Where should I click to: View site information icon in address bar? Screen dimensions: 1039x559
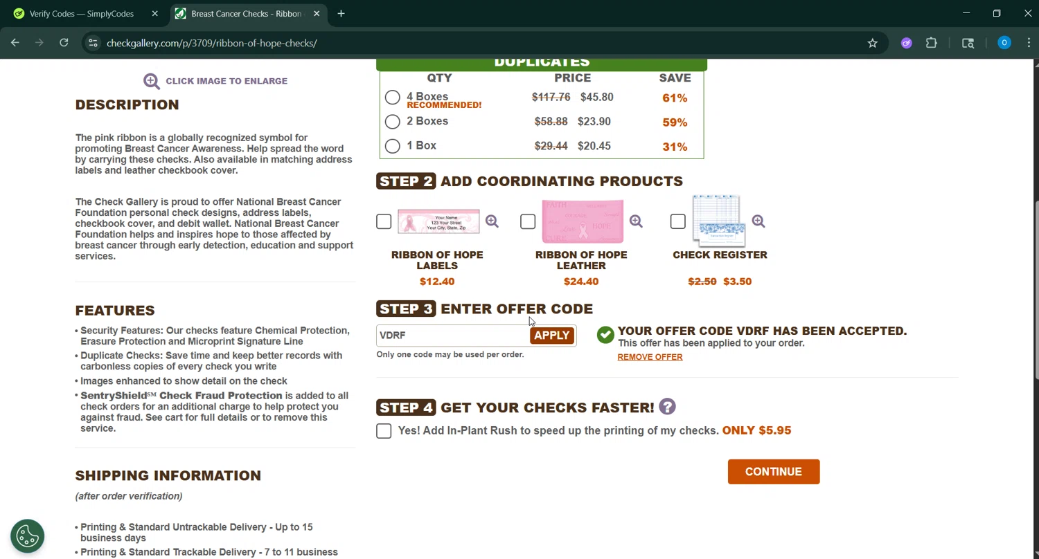[x=93, y=43]
